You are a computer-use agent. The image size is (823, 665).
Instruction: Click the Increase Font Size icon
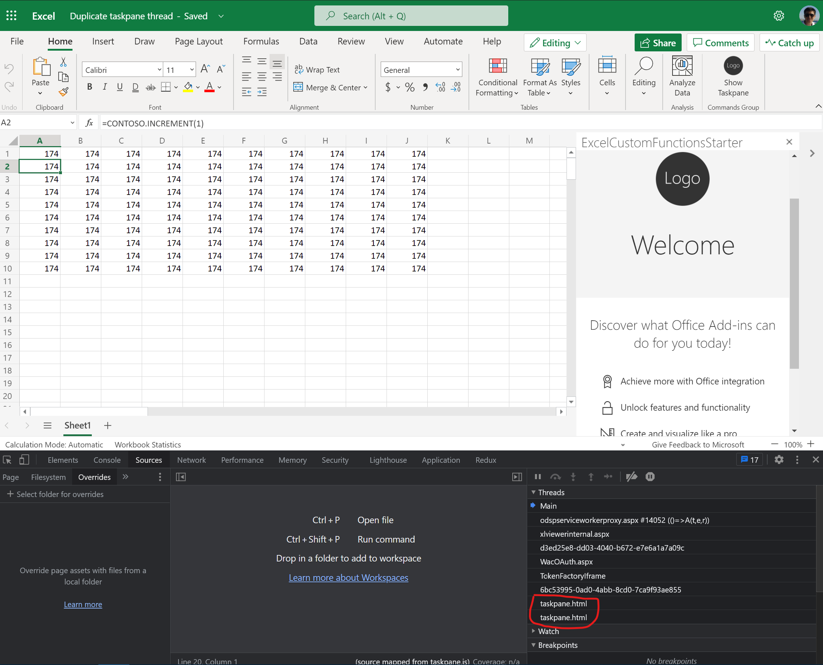tap(205, 69)
